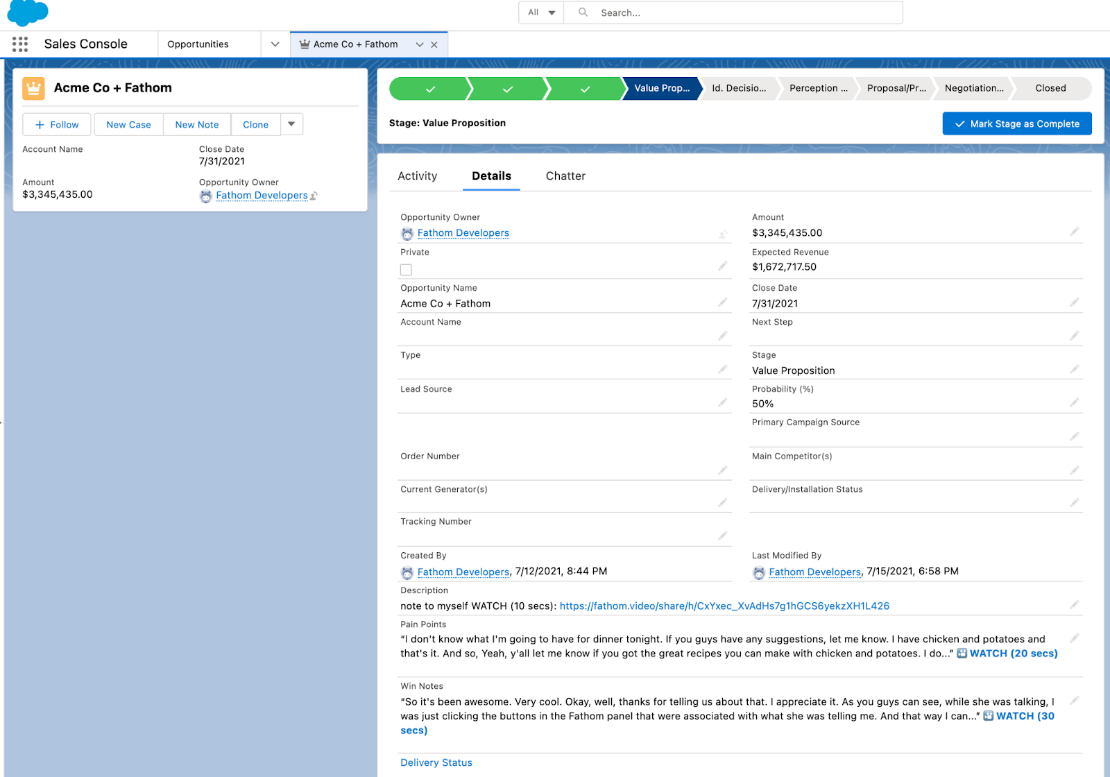Open the All search scope dropdown
Image resolution: width=1110 pixels, height=777 pixels.
(x=541, y=12)
